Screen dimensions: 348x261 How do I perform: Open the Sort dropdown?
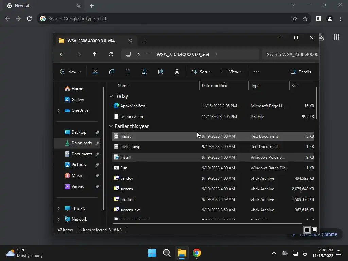tap(202, 72)
